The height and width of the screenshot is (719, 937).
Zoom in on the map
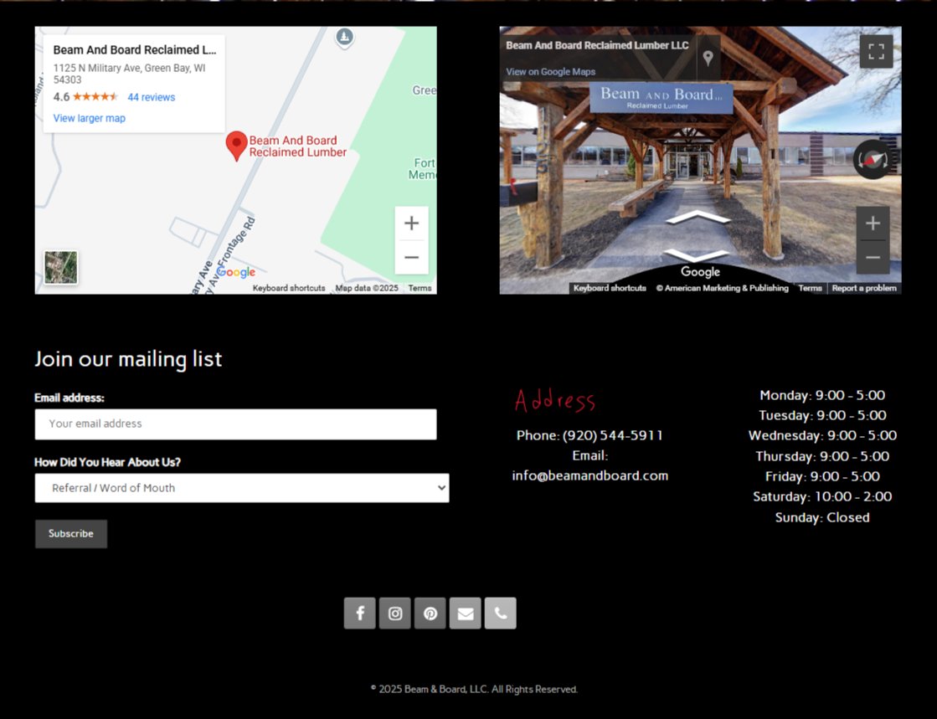pos(411,223)
